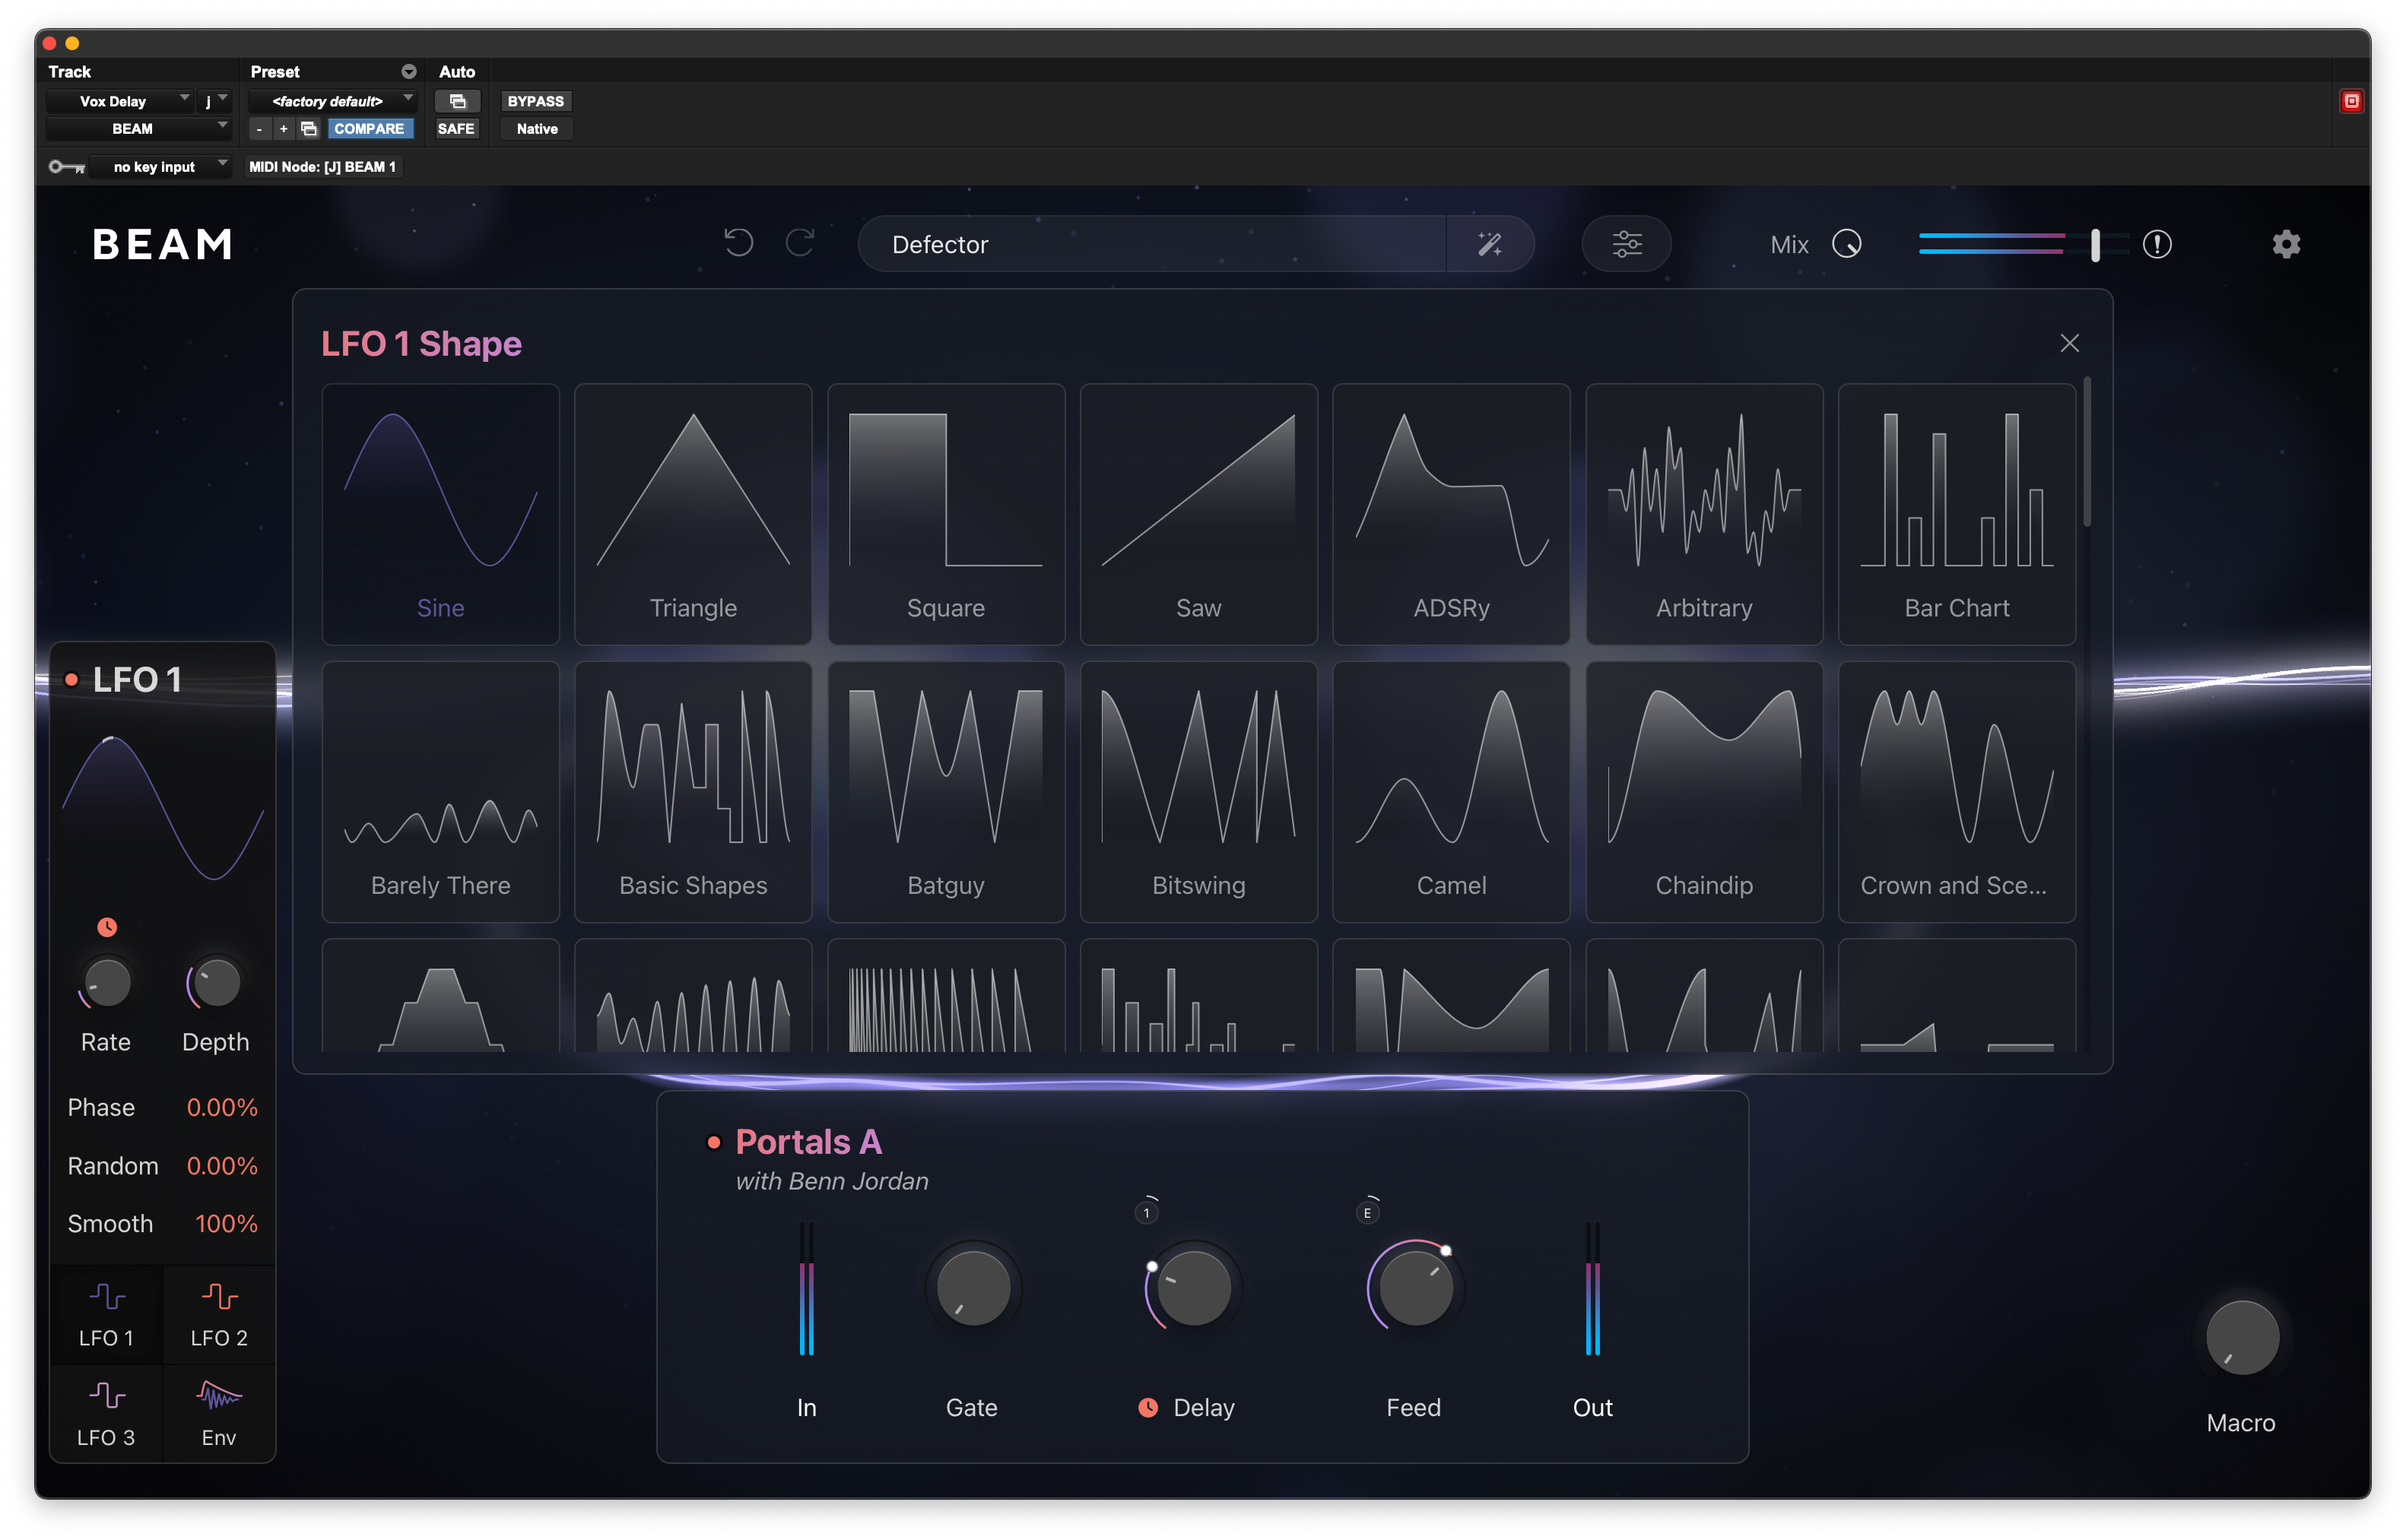Switch to the LFO 2 tab

pos(219,1315)
